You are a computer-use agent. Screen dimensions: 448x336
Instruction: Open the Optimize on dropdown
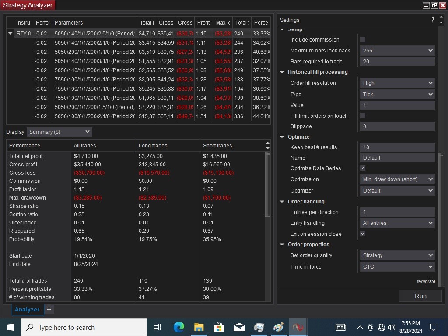pos(397,179)
